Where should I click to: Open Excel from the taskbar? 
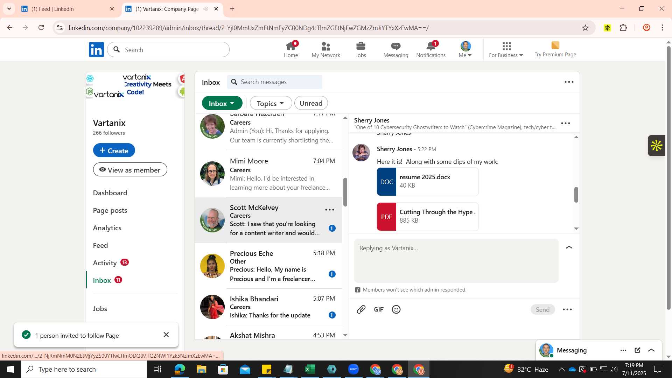[x=310, y=369]
